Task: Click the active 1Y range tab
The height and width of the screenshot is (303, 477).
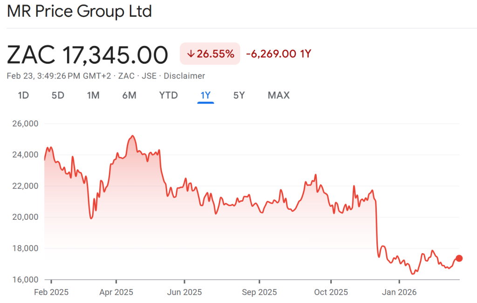Action: pyautogui.click(x=205, y=95)
